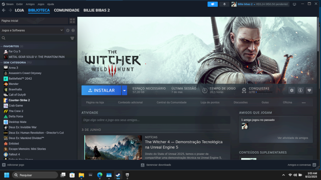Image resolution: width=321 pixels, height=180 pixels.
Task: Click the Add game plus icon
Action: pos(4,165)
